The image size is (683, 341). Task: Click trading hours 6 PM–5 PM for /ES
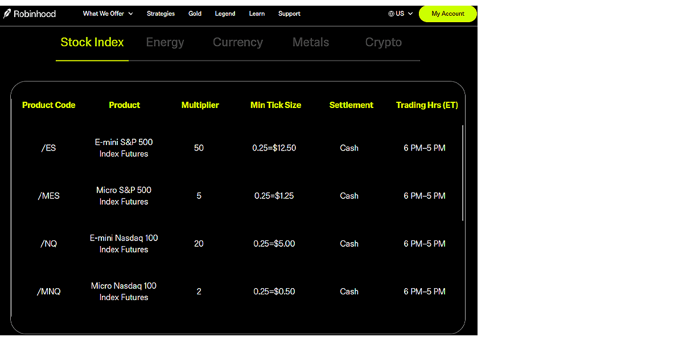(425, 148)
